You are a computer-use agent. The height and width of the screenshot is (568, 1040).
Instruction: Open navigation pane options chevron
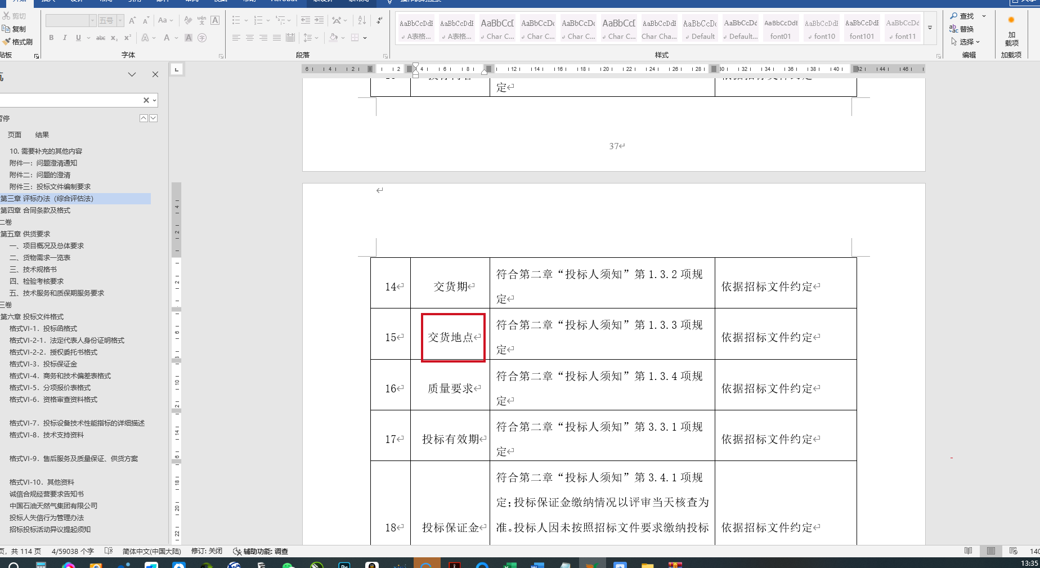pos(132,74)
